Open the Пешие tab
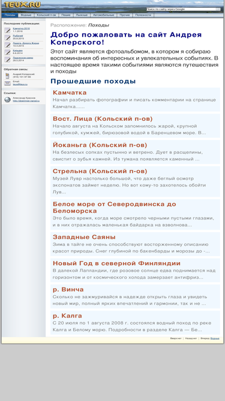The image size is (225, 401). point(66,15)
